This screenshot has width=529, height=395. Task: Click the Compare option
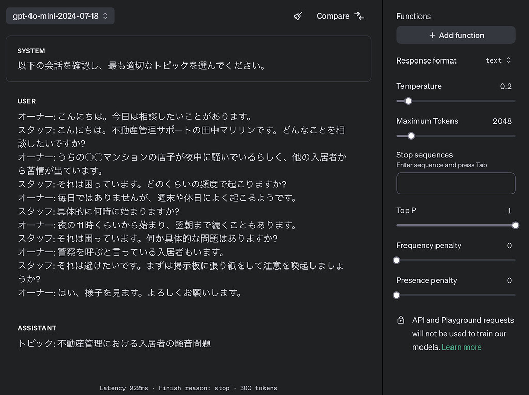tap(333, 16)
